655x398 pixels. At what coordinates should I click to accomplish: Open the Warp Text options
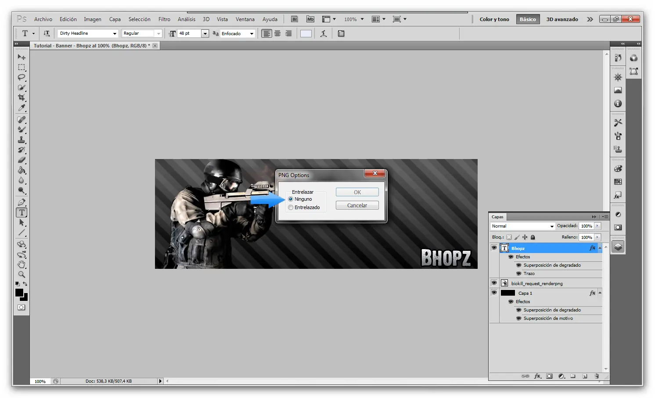coord(324,33)
